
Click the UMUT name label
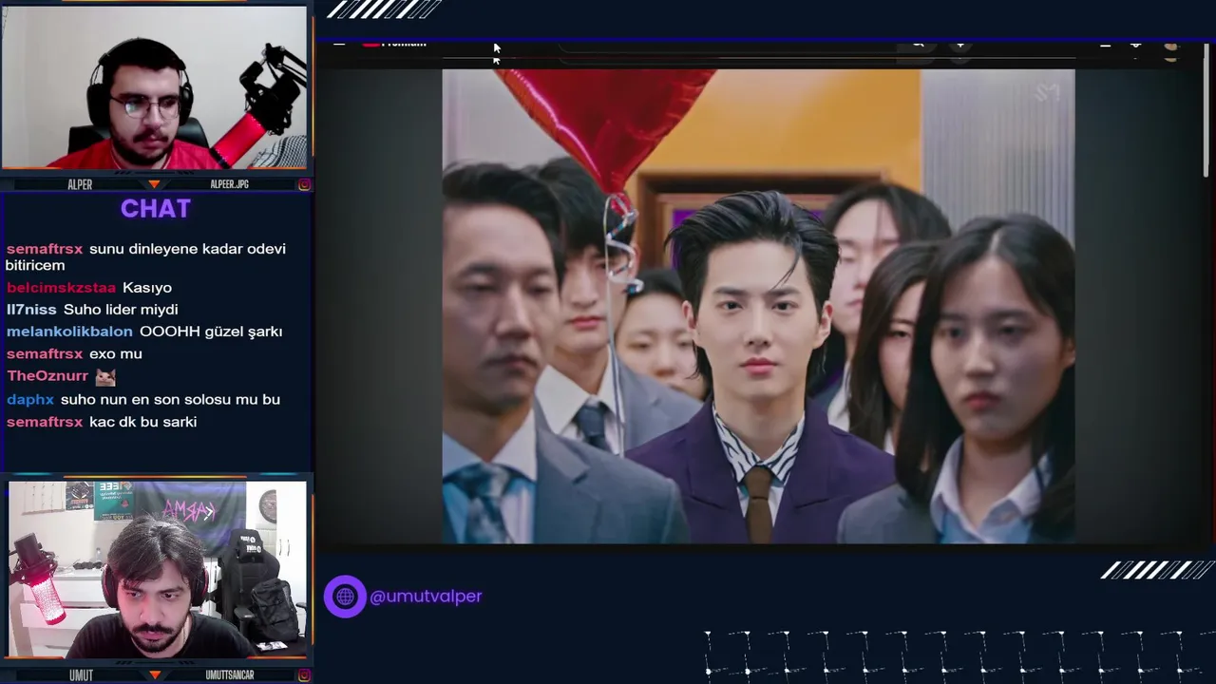(81, 675)
